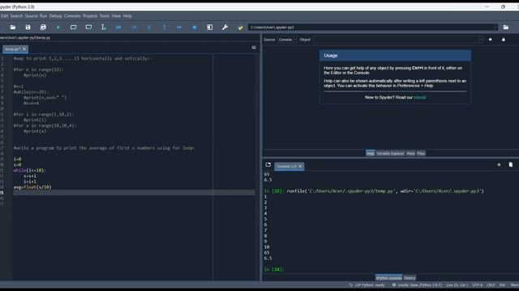Switch to the Plots tab
Screen dimensions: 519x291
pos(411,154)
